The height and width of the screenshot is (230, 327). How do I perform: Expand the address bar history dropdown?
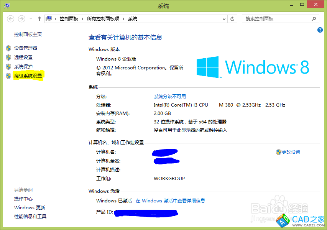(224, 19)
